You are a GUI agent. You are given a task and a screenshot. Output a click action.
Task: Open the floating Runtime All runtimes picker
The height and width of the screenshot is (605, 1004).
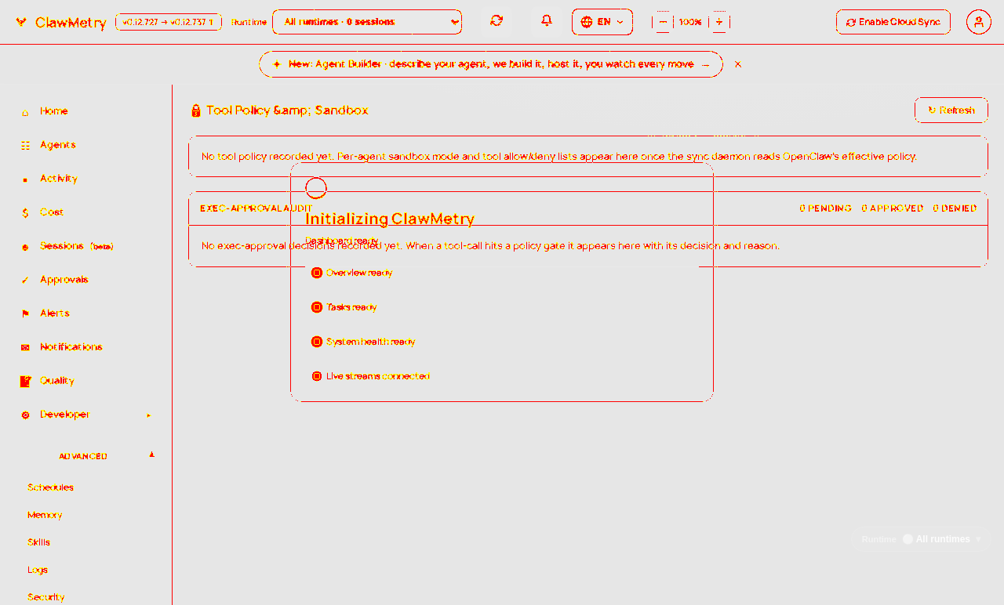(x=921, y=539)
